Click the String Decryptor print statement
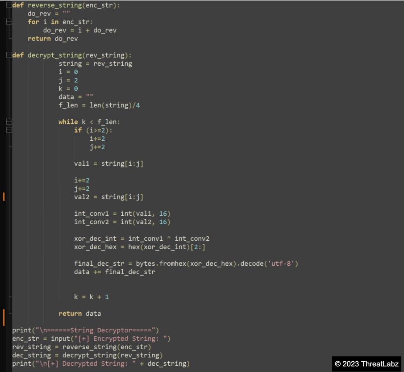Viewport: 404px width, 372px height. click(86, 330)
